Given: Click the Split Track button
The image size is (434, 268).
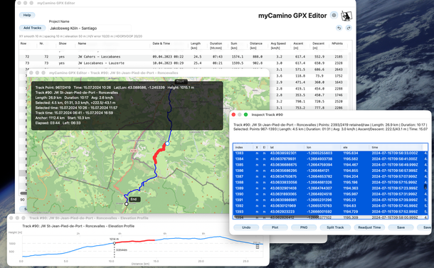Looking at the screenshot, I should [x=335, y=227].
